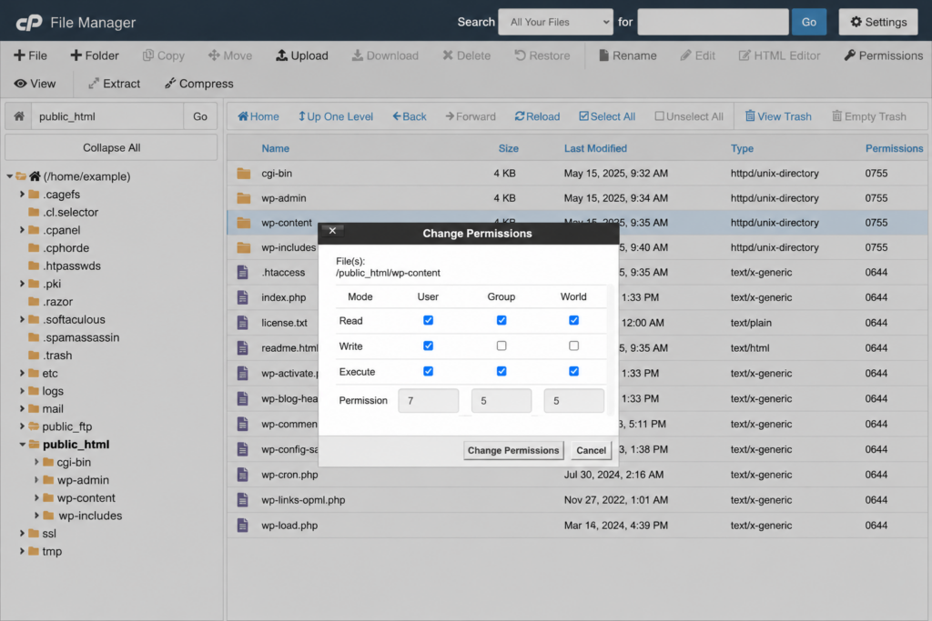This screenshot has width=932, height=621.
Task: Collapse the public_html tree folder
Action: pyautogui.click(x=22, y=444)
